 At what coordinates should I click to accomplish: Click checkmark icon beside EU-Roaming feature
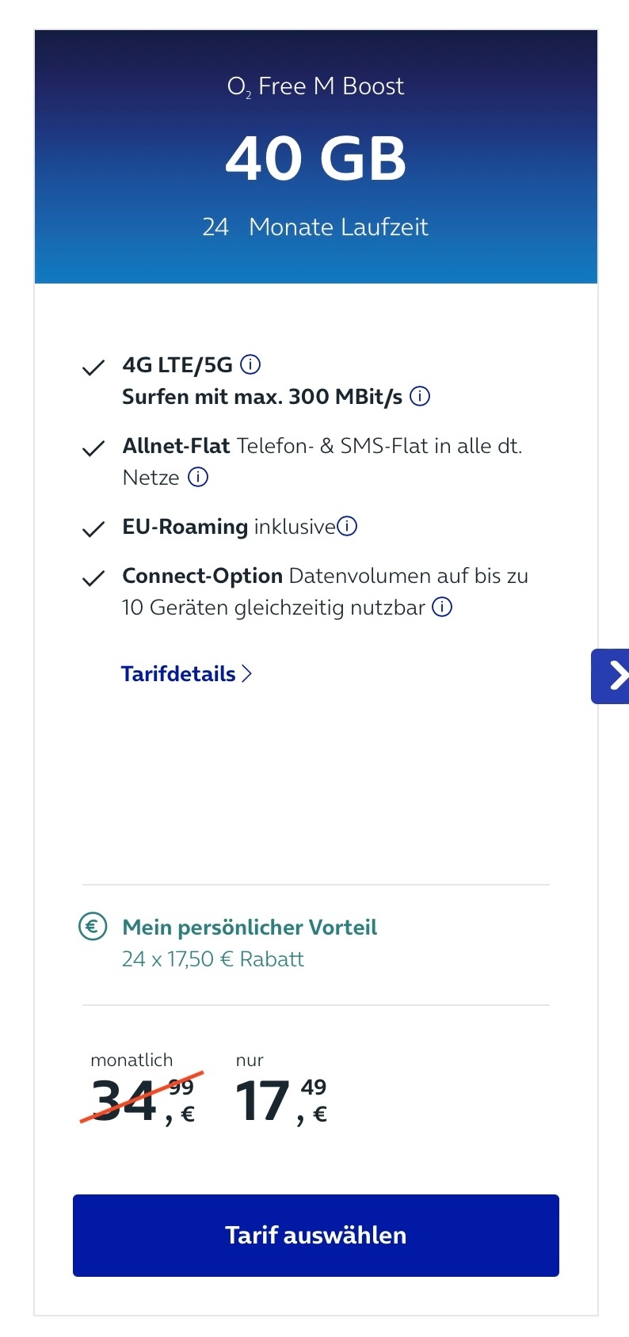click(93, 529)
